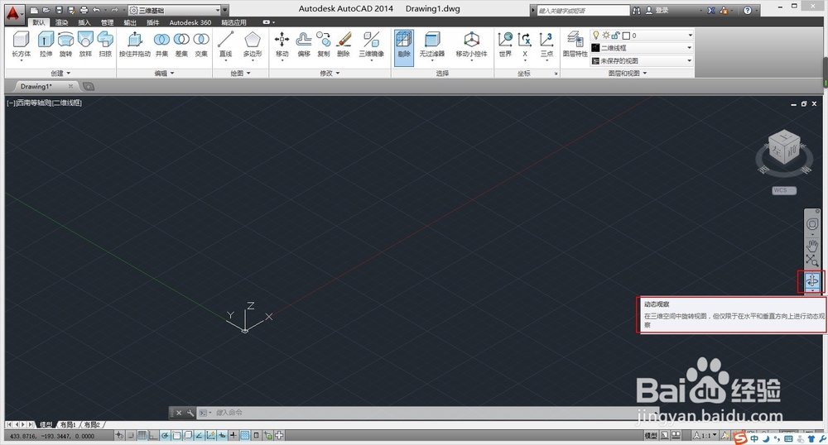Toggle the highlighted 剔除 culling button
The image size is (828, 445).
(404, 47)
